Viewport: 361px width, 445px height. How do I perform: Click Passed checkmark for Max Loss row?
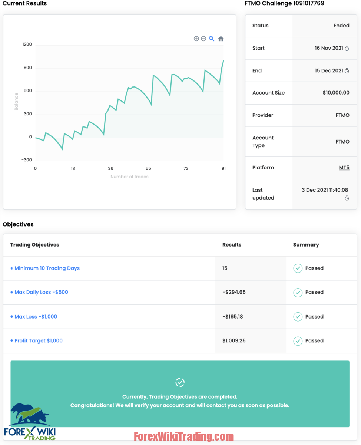pyautogui.click(x=298, y=317)
